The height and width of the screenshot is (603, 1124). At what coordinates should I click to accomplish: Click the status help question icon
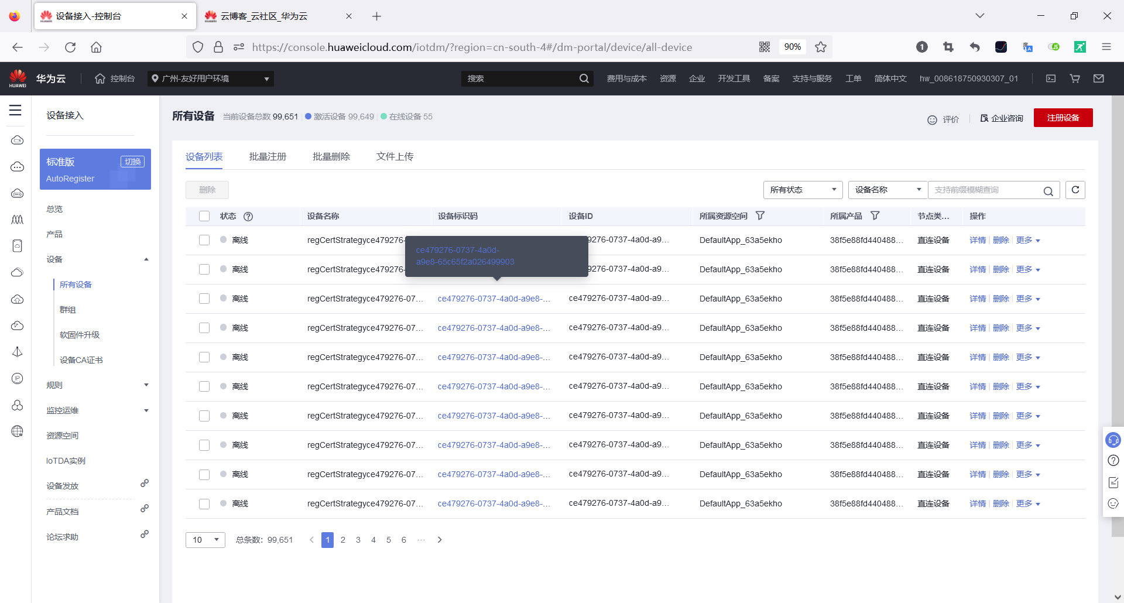248,217
